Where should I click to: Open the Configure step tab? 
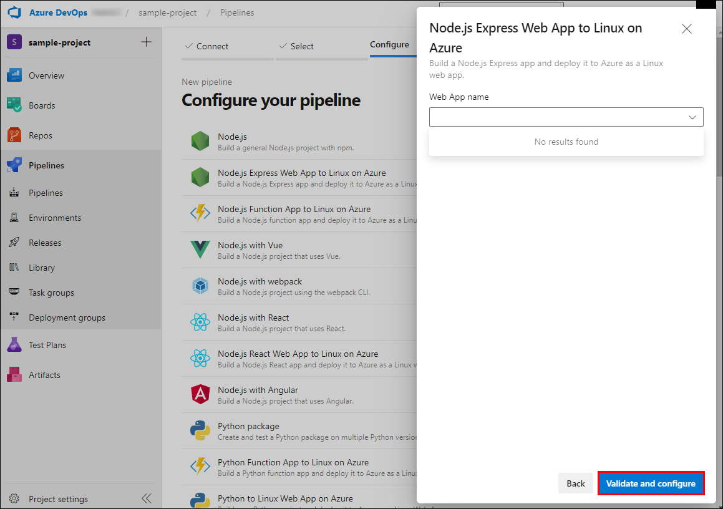pyautogui.click(x=390, y=45)
